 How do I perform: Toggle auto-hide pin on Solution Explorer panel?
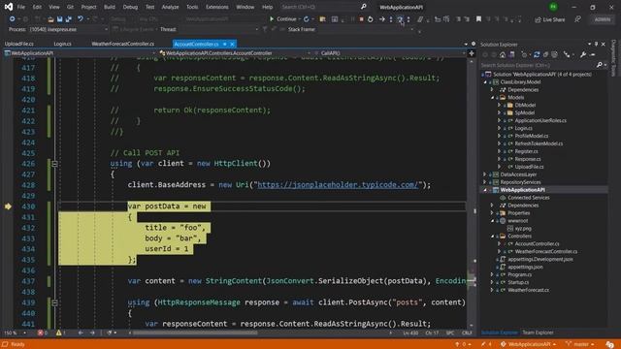596,44
